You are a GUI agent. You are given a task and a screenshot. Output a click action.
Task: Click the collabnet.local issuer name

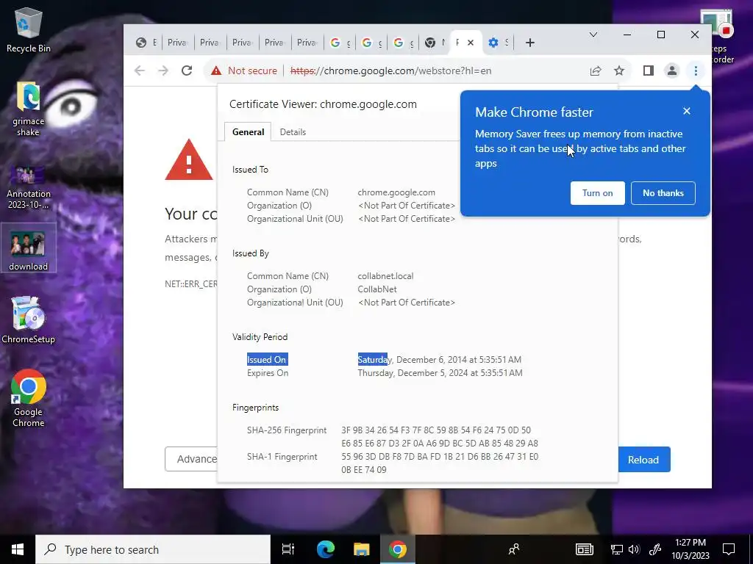click(385, 276)
